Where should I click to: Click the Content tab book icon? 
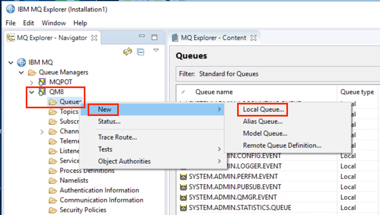tap(175, 38)
